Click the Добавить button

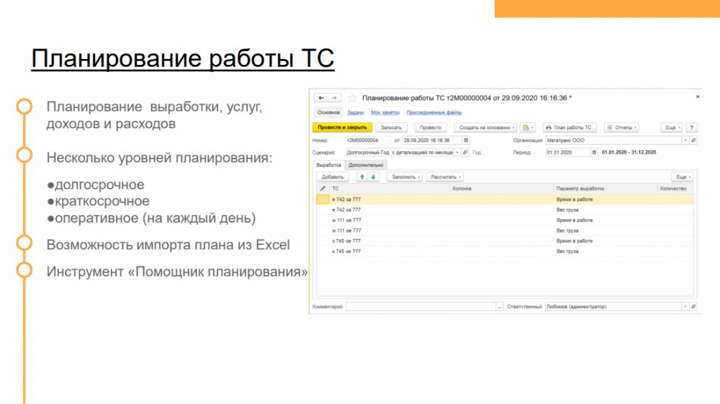(333, 176)
